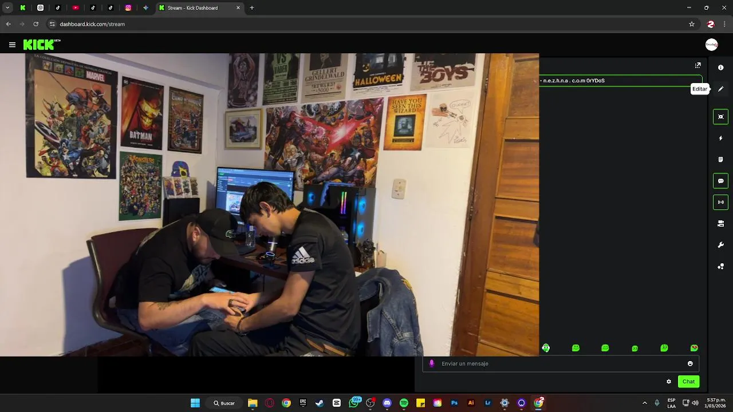Click the green Chat button
The width and height of the screenshot is (733, 412).
pyautogui.click(x=688, y=382)
